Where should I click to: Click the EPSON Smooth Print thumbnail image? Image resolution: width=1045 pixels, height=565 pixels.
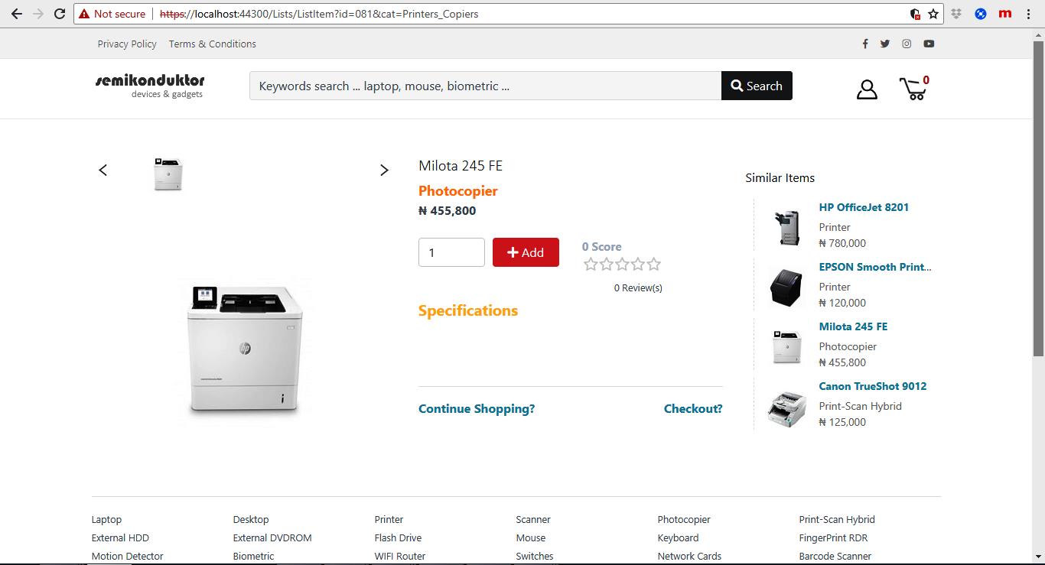click(786, 287)
